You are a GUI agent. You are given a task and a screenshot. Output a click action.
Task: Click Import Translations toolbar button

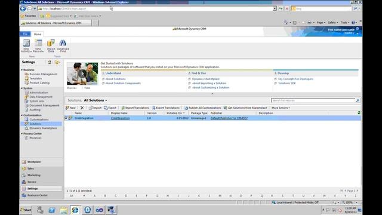tap(135, 107)
